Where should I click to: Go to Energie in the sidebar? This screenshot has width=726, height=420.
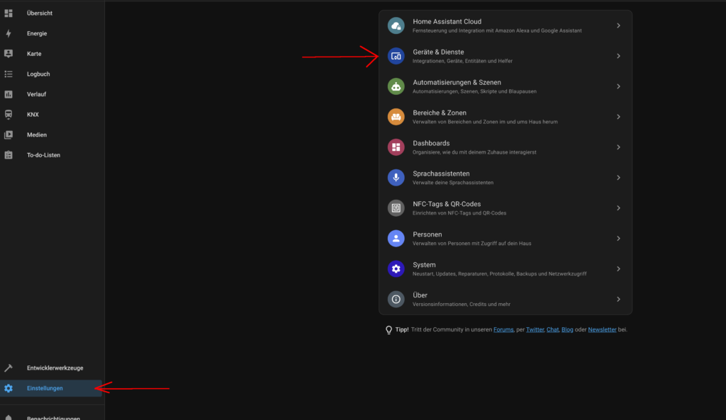click(x=51, y=33)
